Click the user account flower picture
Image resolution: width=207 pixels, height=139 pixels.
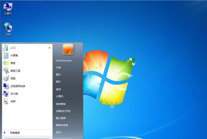click(x=68, y=49)
